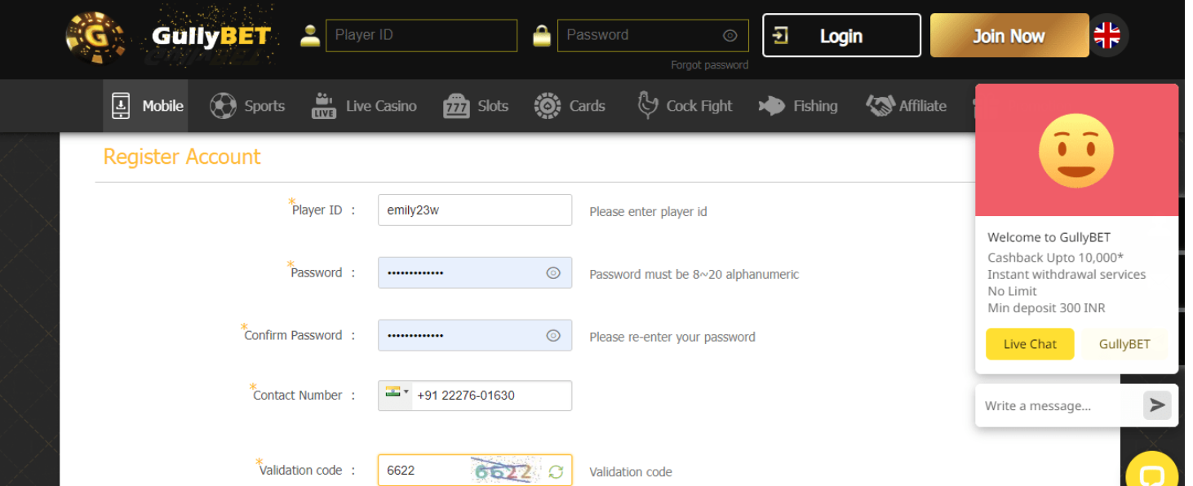This screenshot has width=1193, height=486.
Task: Focus the header Password field
Action: pos(653,35)
